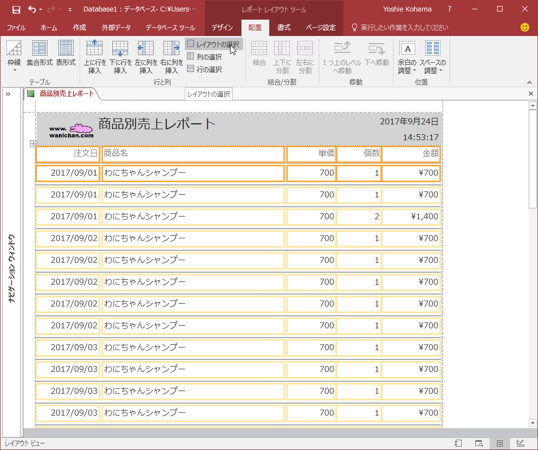Switch to Report View status icon
The width and height of the screenshot is (538, 450).
[x=458, y=443]
